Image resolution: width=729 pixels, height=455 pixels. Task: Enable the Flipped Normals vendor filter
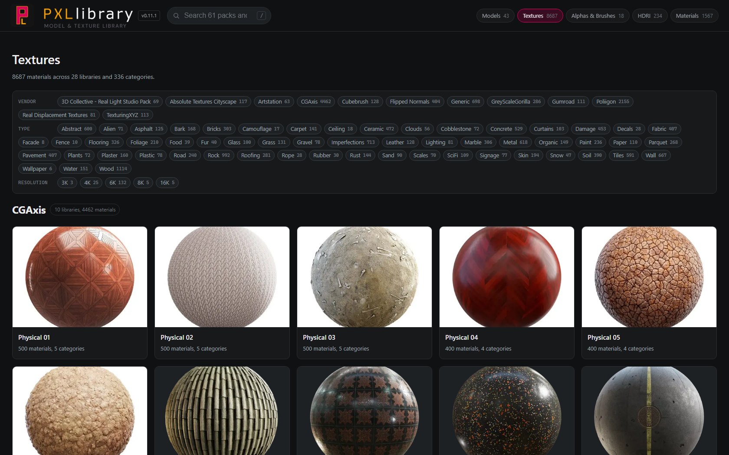point(415,102)
